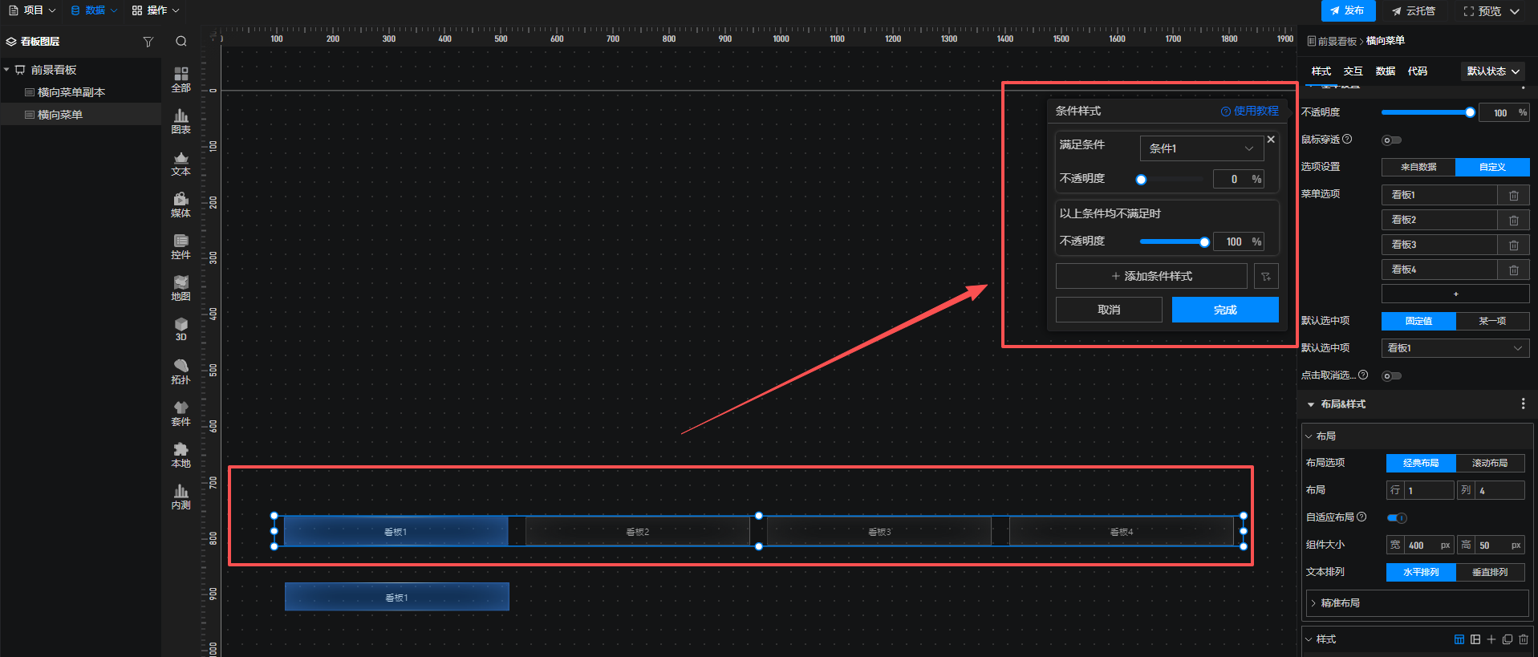Open the 默认状态 state dropdown
The height and width of the screenshot is (657, 1538).
point(1492,71)
